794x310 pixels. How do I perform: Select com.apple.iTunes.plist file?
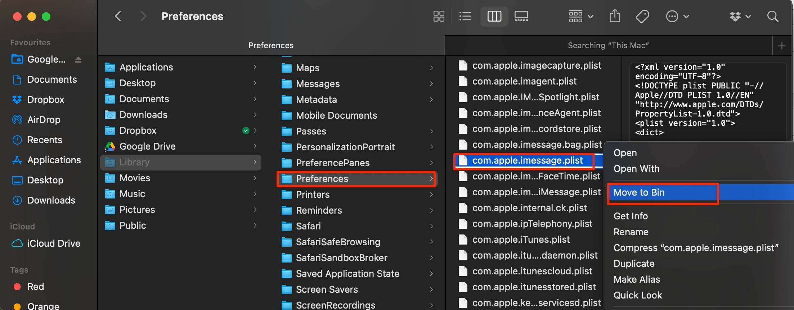521,240
